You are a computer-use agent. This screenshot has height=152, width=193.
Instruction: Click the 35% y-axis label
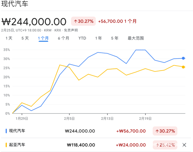click(x=7, y=50)
